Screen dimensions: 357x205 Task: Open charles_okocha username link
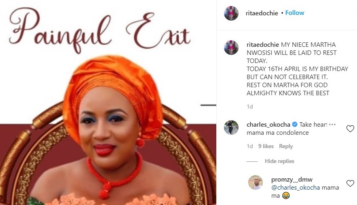pyautogui.click(x=268, y=125)
